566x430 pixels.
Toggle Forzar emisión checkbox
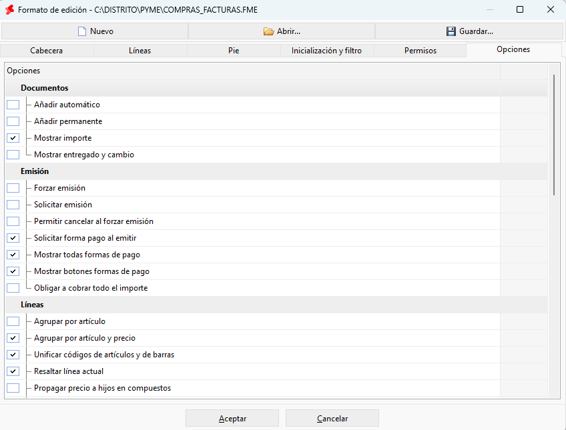pyautogui.click(x=13, y=188)
